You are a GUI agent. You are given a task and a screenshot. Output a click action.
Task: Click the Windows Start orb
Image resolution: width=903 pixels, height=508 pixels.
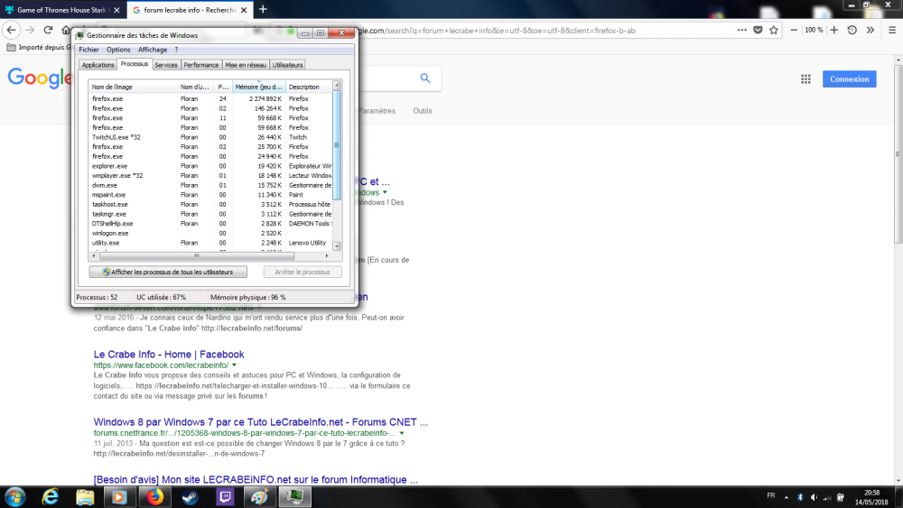coord(15,496)
